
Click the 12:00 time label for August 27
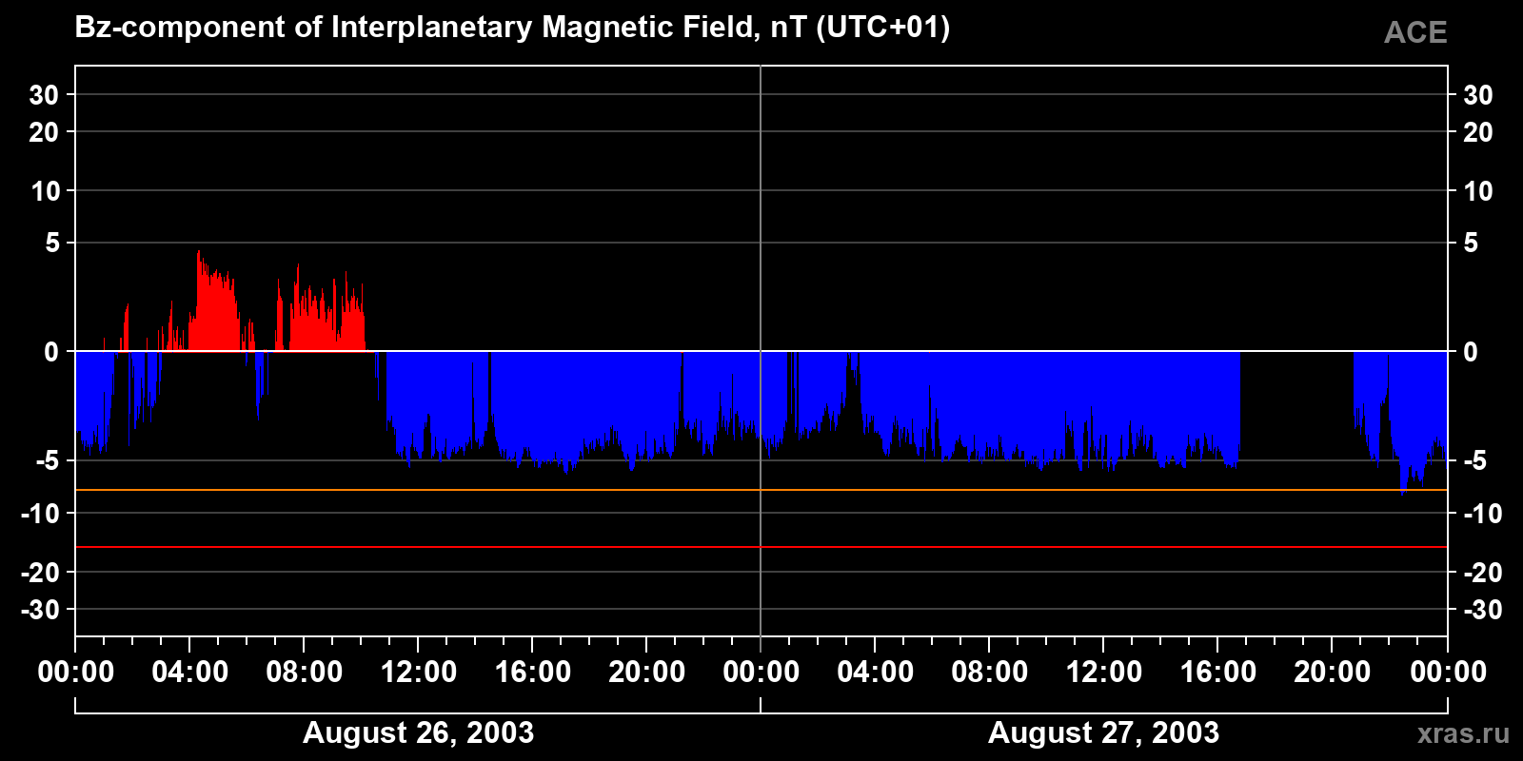pos(1104,672)
